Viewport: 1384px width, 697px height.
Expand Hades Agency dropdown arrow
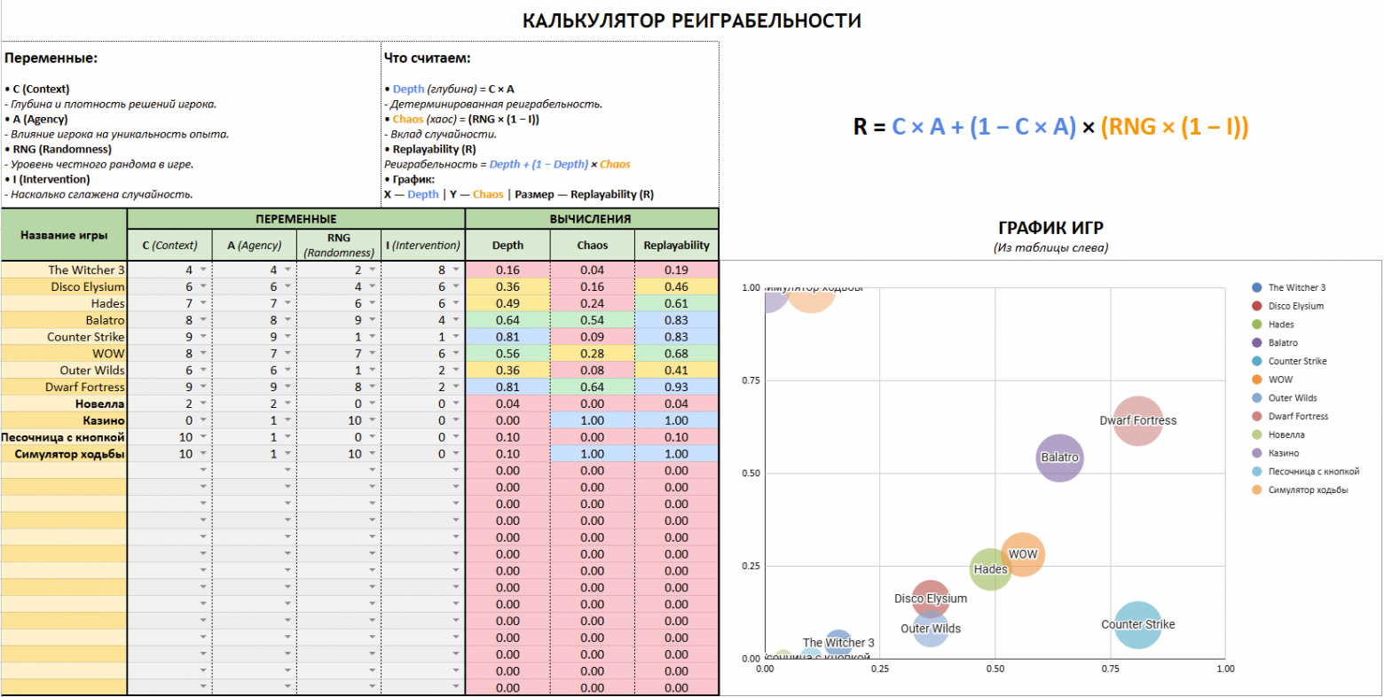point(287,303)
